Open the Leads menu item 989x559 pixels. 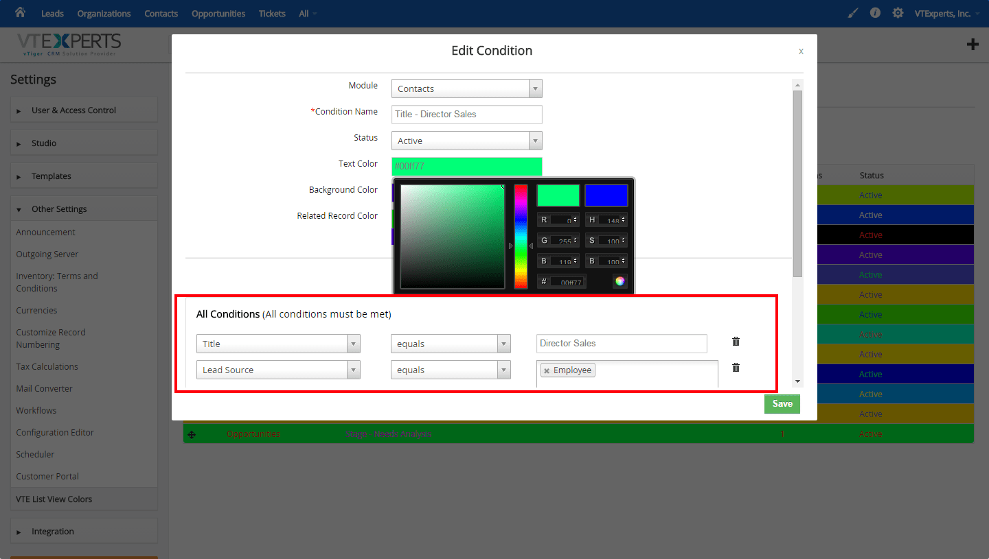pos(52,13)
